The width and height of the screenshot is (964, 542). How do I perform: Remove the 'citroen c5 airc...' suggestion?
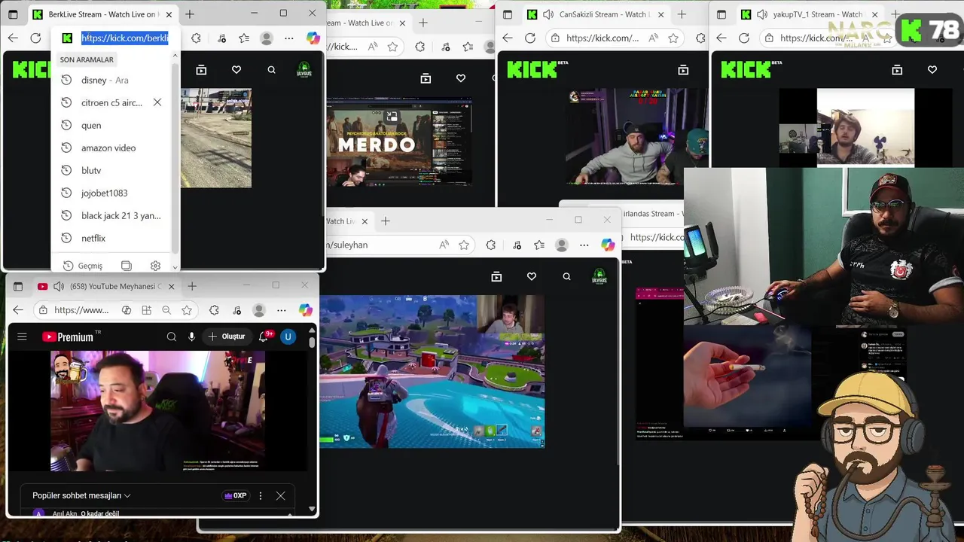tap(157, 102)
